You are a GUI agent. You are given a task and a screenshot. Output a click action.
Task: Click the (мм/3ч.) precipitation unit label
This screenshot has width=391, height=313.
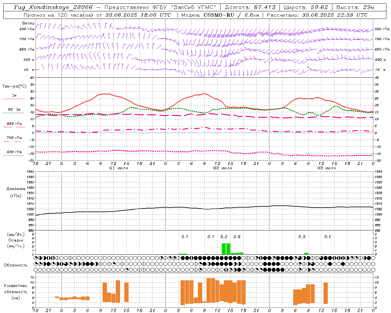tap(16, 234)
